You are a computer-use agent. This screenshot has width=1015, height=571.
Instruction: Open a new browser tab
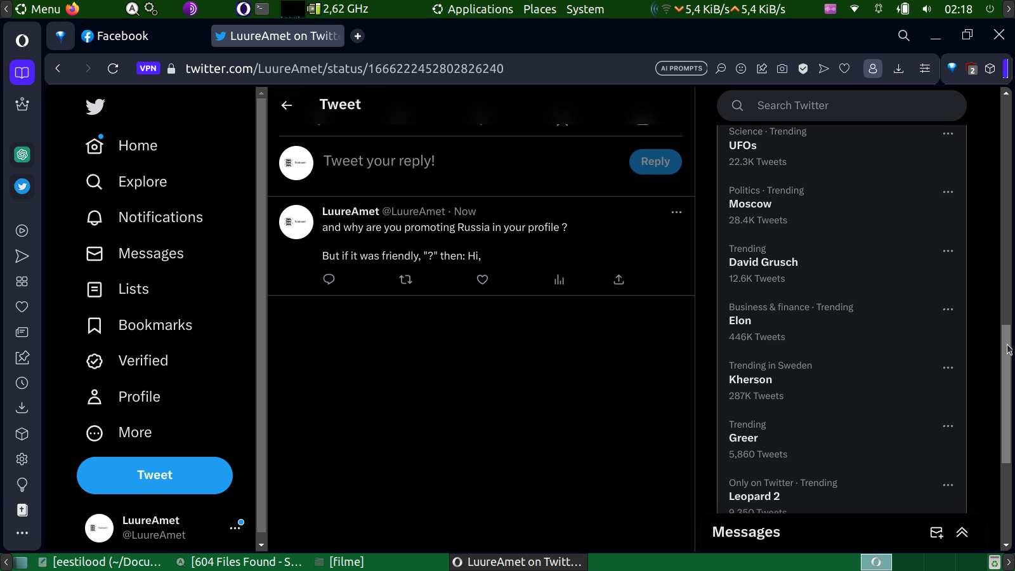tap(358, 36)
